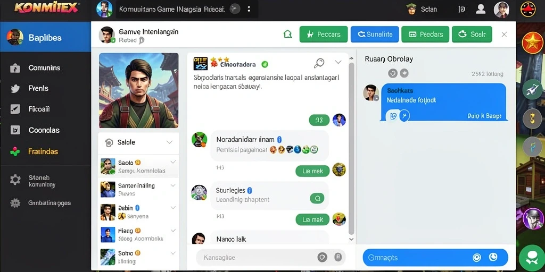The height and width of the screenshot is (272, 545).
Task: Click the shield icon in Kansagiee input
Action: [322, 257]
